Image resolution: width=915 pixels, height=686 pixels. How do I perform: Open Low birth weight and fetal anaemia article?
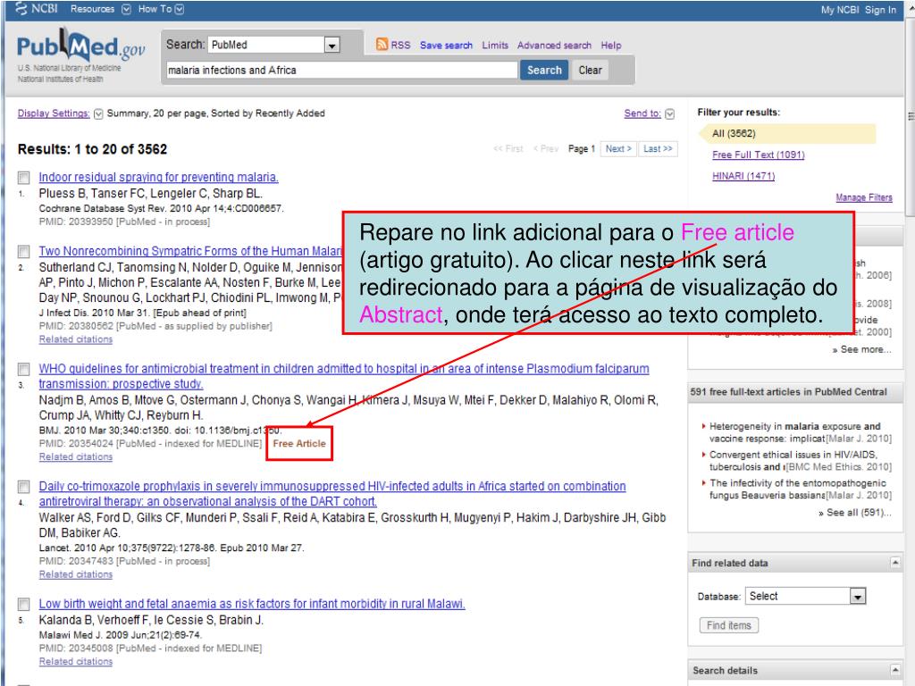tap(252, 604)
